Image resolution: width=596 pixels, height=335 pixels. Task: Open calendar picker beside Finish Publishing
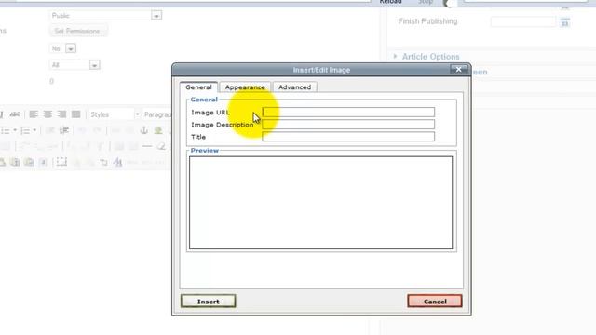point(565,22)
